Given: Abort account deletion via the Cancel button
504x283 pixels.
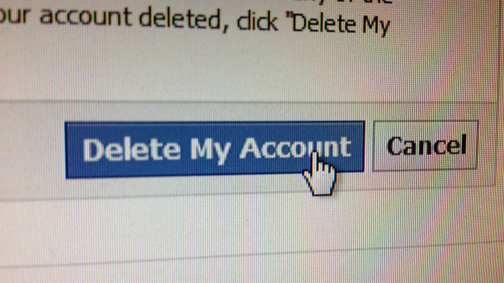Looking at the screenshot, I should click(x=425, y=145).
